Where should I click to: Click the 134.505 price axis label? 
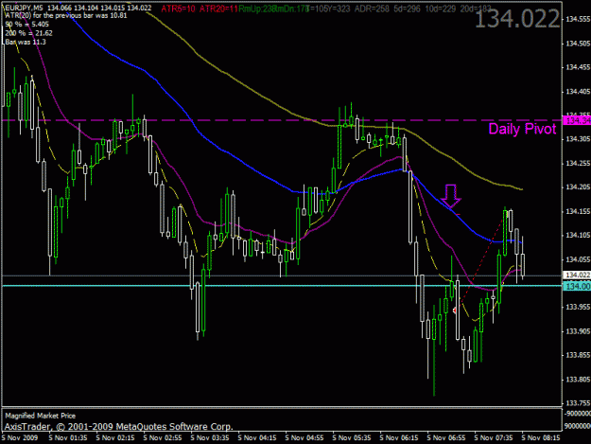tap(578, 44)
